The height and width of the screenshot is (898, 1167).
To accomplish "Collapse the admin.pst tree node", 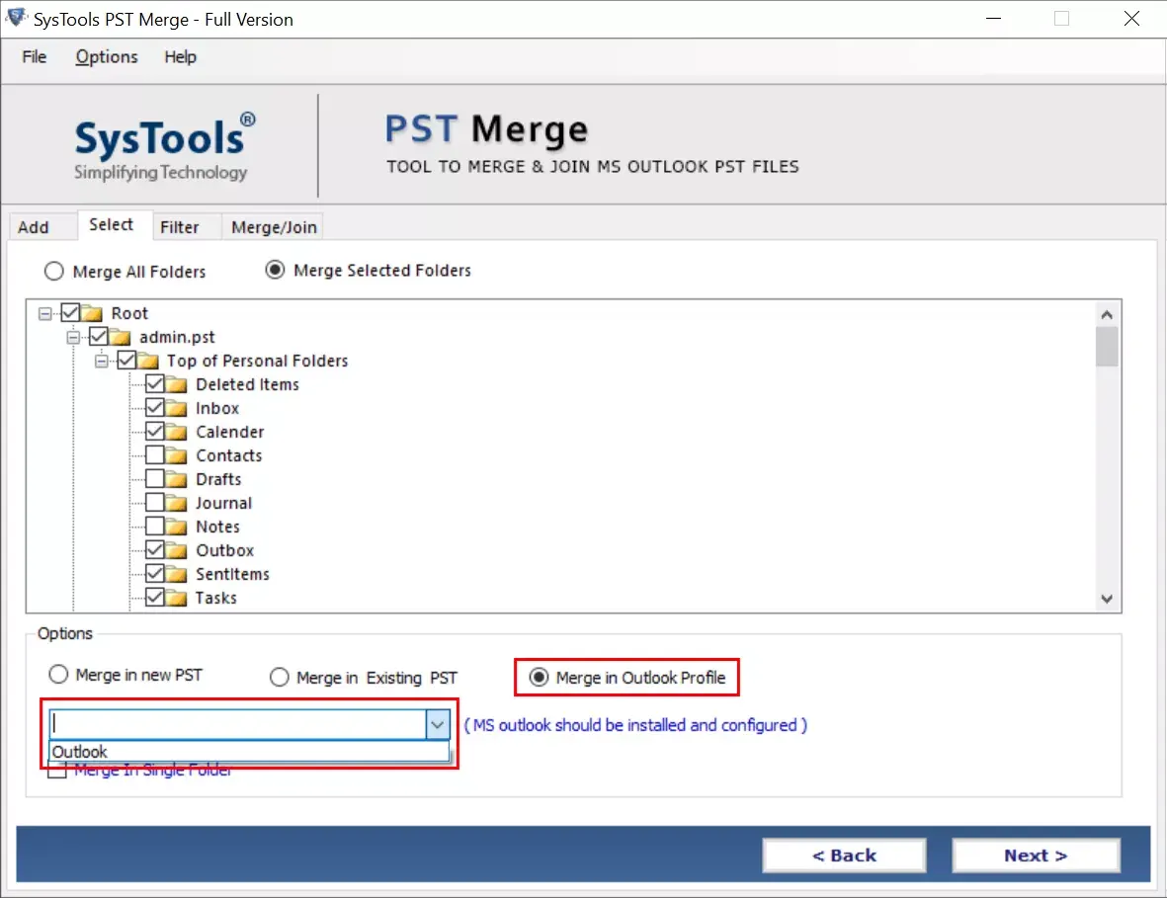I will [x=73, y=338].
